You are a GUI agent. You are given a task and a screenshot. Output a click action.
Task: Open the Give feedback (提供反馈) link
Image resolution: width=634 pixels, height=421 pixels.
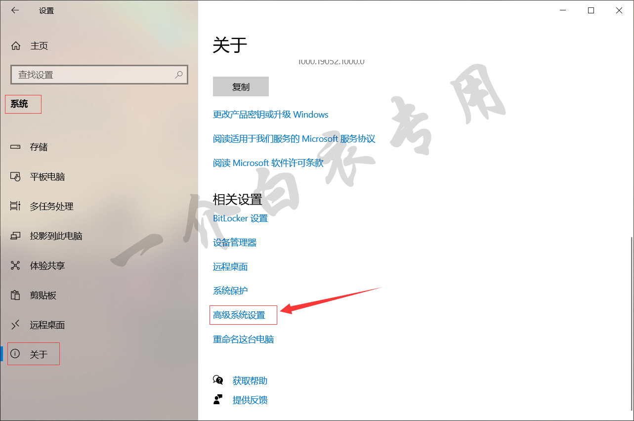pyautogui.click(x=250, y=400)
